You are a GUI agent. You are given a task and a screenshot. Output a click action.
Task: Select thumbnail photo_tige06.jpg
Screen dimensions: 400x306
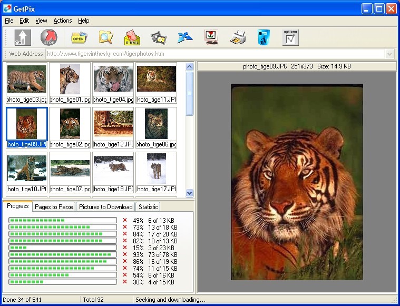(x=157, y=128)
